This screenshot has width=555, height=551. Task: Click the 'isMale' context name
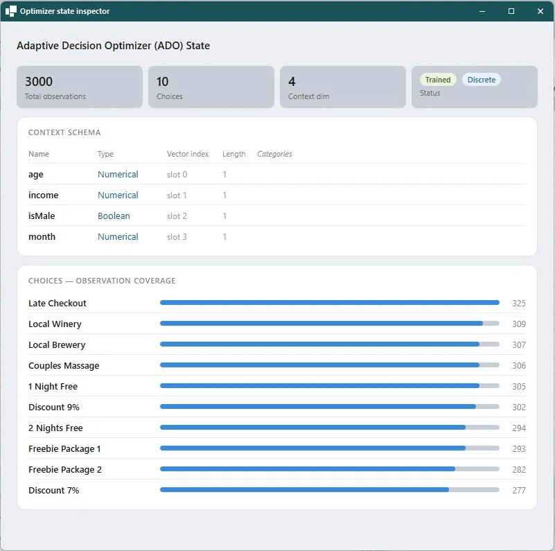(42, 216)
